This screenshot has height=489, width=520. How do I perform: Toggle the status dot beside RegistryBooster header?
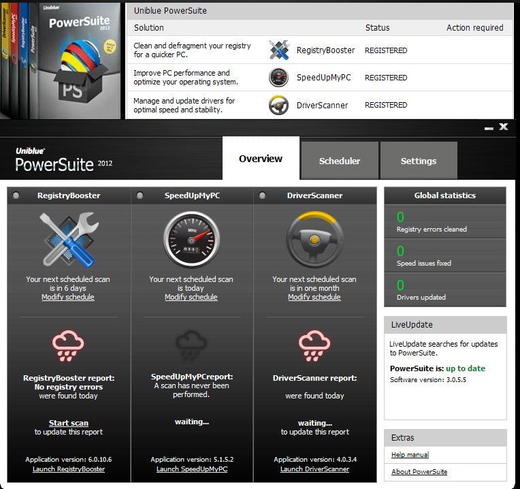pyautogui.click(x=16, y=195)
